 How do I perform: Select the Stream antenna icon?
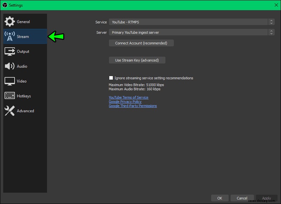(9, 36)
